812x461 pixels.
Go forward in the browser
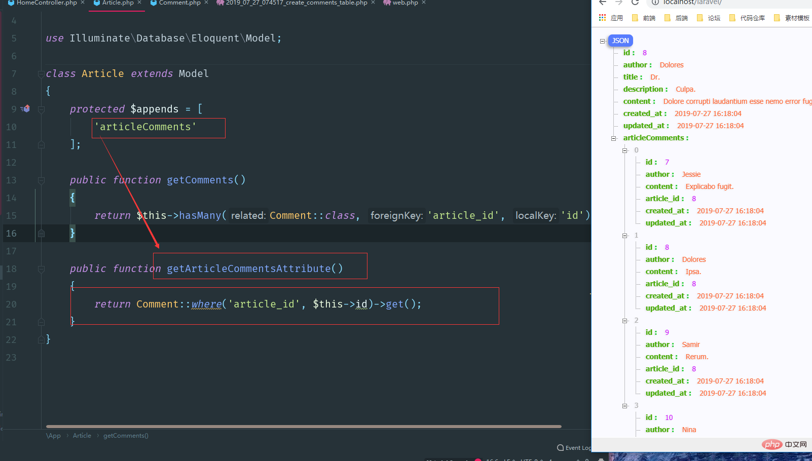click(619, 3)
